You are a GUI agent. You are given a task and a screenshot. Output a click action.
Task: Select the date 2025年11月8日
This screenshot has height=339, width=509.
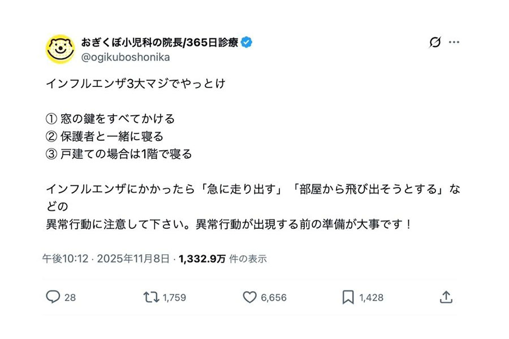coord(133,259)
